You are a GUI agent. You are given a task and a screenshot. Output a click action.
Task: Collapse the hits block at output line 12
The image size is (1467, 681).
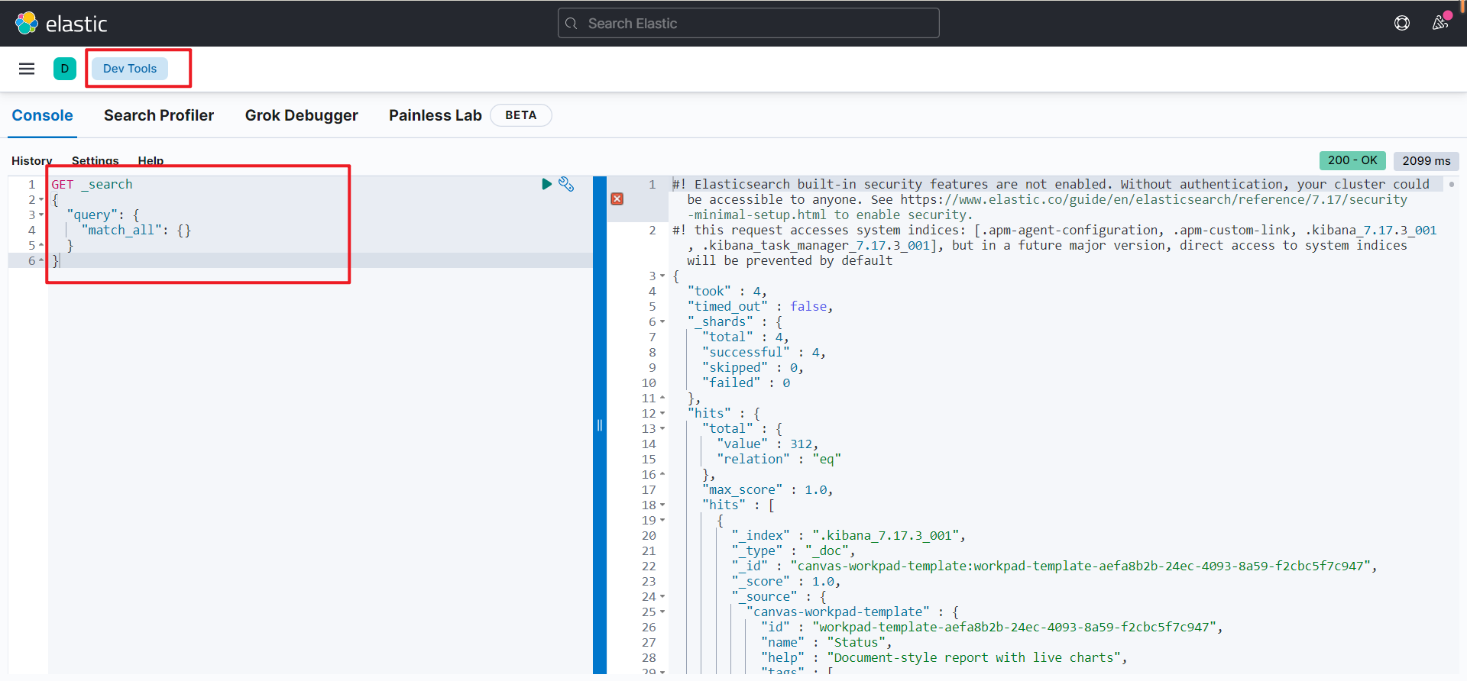coord(662,413)
